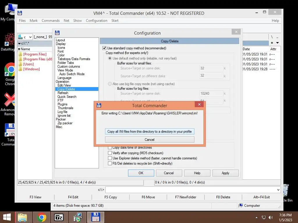Click the big files buffer field 10240
Screen dimensions: 298x223
211,93
